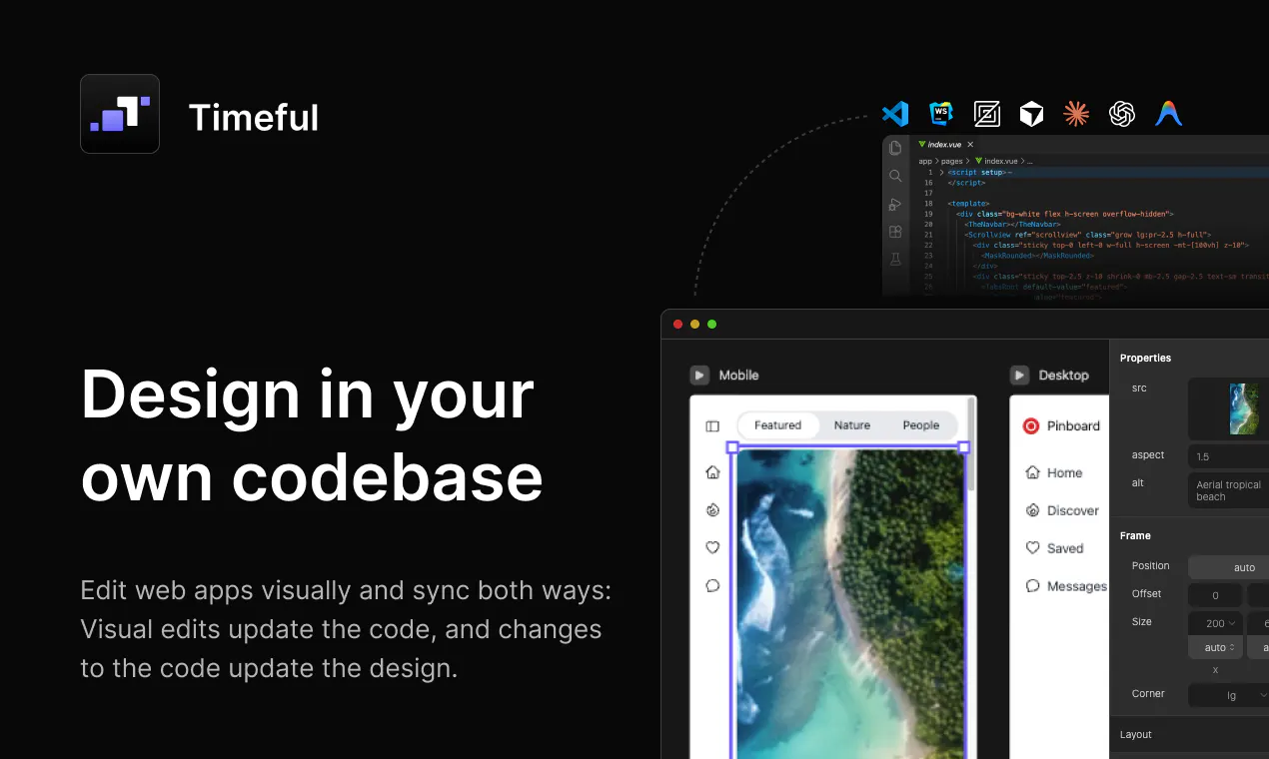Open Run and Debug icon in editor sidebar
The width and height of the screenshot is (1269, 759).
coord(895,204)
